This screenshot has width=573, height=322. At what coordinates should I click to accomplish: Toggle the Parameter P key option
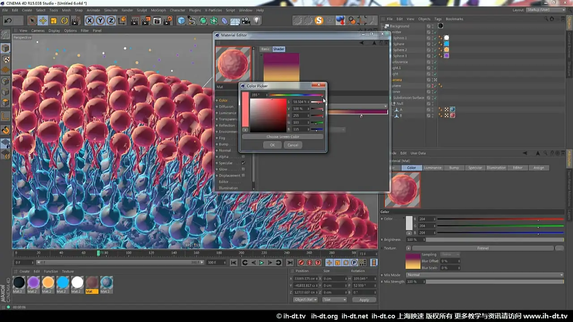click(x=354, y=263)
